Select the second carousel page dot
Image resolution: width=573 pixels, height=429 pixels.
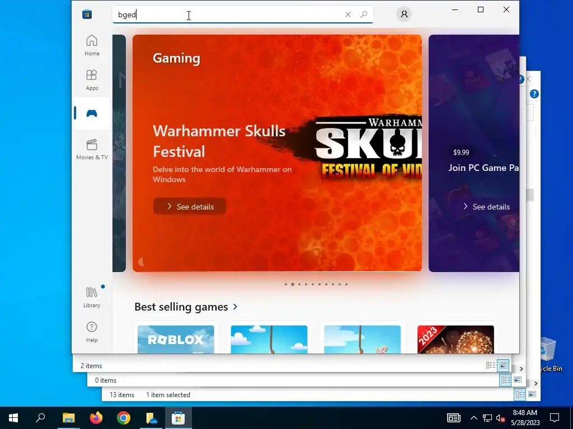(292, 284)
